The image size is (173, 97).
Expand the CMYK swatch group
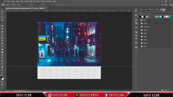click(140, 23)
